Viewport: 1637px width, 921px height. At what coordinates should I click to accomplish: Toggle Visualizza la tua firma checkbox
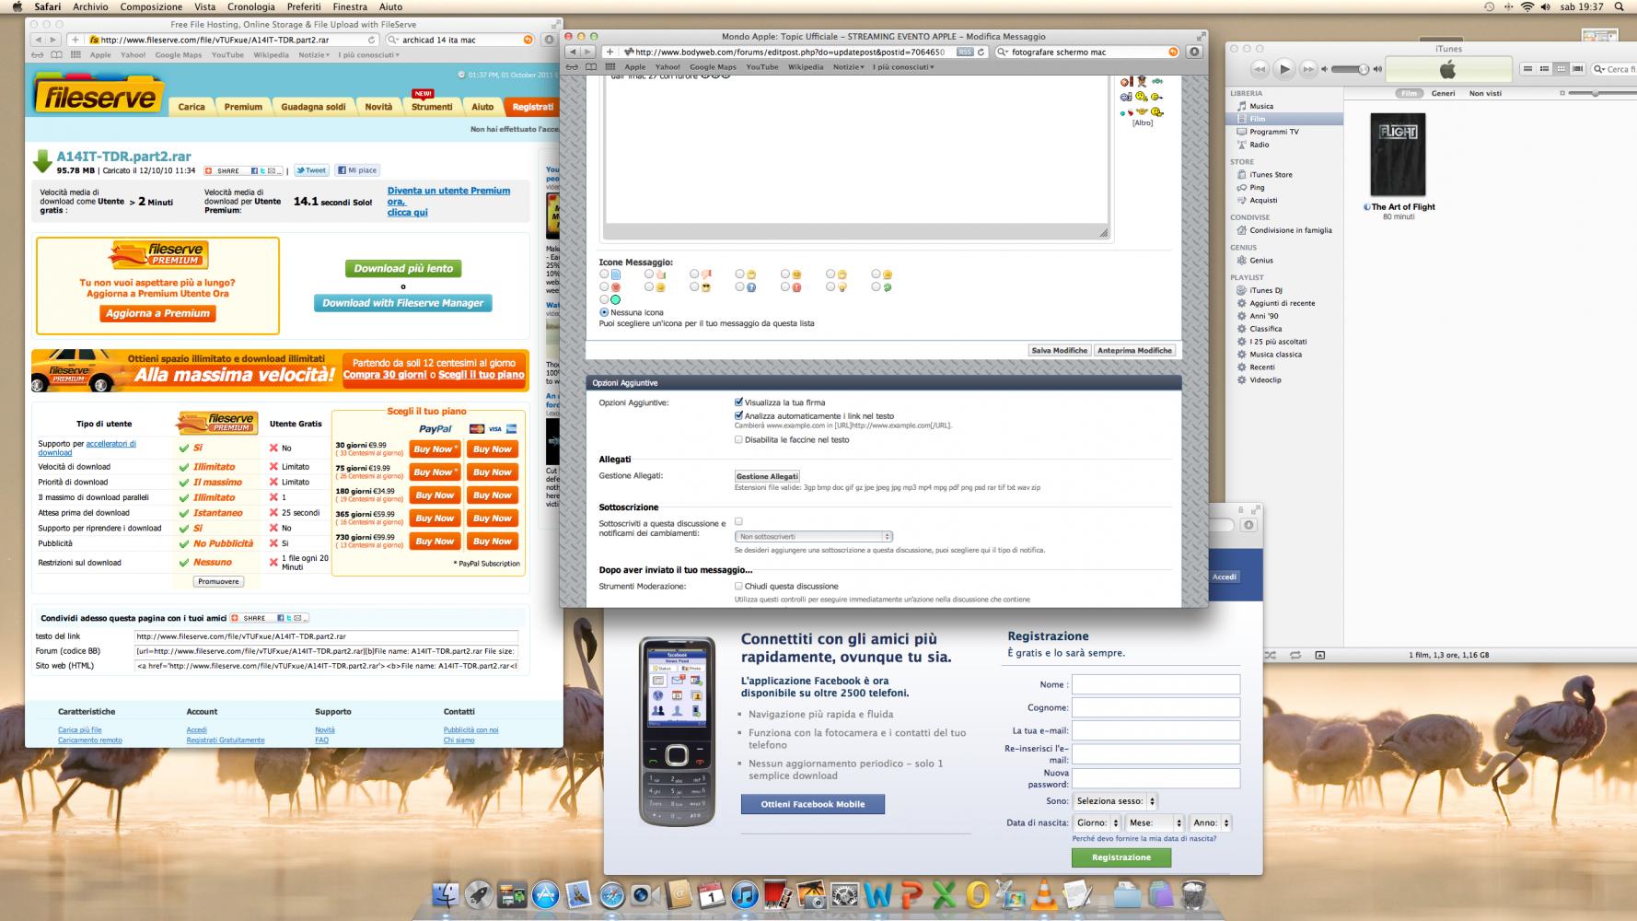click(738, 402)
